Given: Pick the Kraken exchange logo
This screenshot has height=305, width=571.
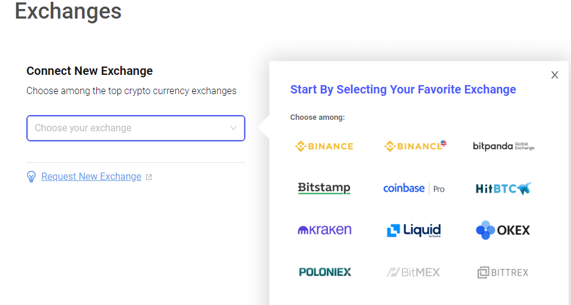Looking at the screenshot, I should pos(324,230).
